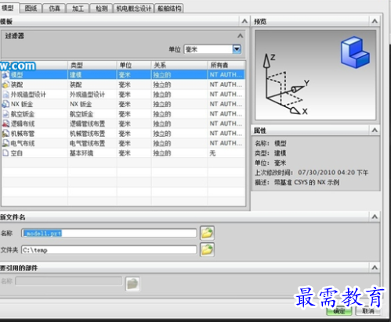Select the 逻辑管线布置 type cell

(92, 123)
